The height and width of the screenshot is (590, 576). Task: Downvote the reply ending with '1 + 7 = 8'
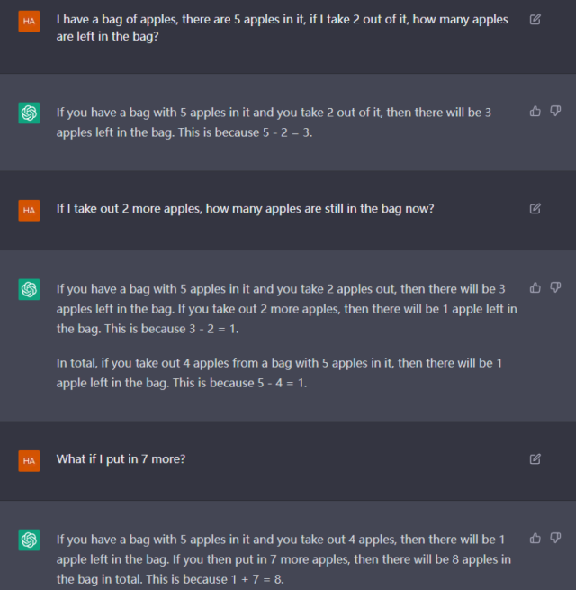555,539
